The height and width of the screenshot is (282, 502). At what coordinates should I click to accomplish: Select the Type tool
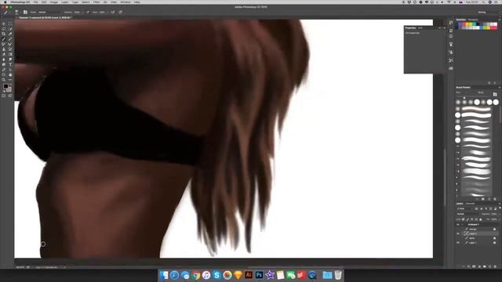(x=10, y=64)
